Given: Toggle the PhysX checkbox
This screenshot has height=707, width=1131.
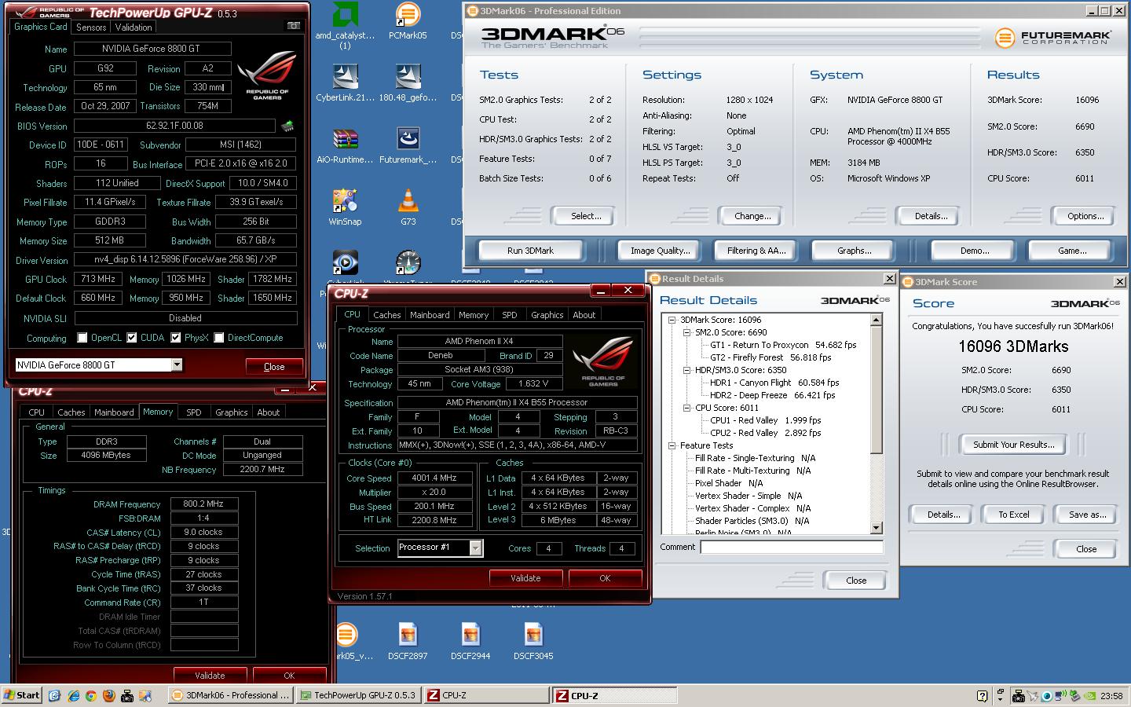Looking at the screenshot, I should coord(176,338).
